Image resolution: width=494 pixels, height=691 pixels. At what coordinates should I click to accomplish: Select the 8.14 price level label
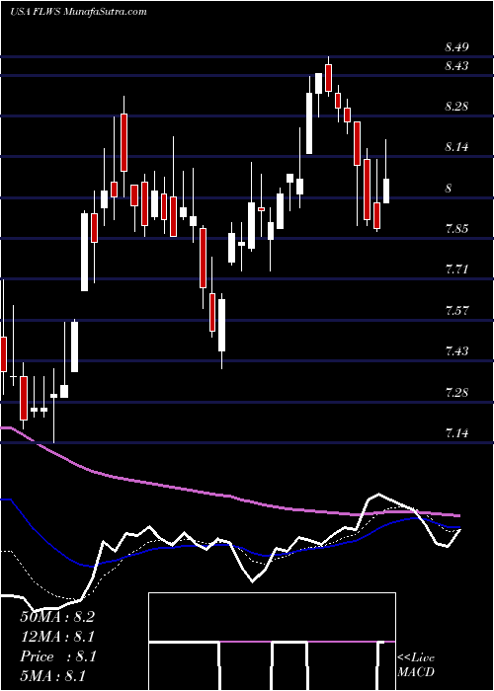456,147
